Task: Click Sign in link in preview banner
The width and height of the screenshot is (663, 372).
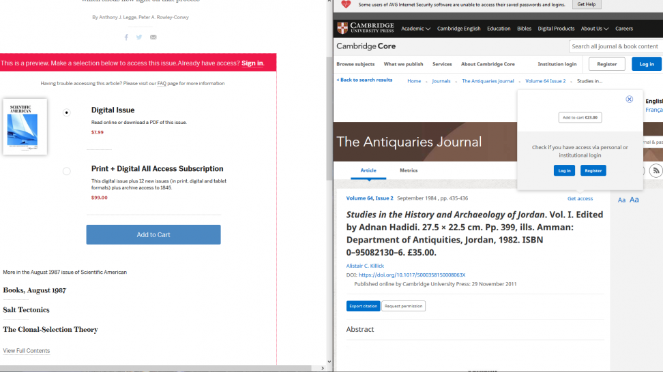Action: (x=252, y=63)
